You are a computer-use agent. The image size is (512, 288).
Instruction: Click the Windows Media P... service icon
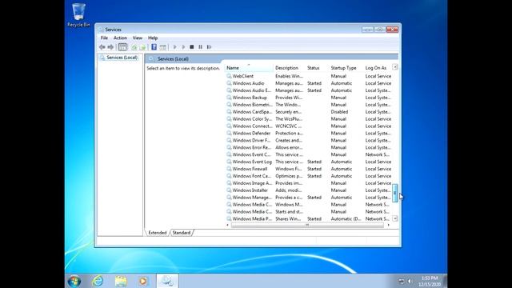[229, 218]
